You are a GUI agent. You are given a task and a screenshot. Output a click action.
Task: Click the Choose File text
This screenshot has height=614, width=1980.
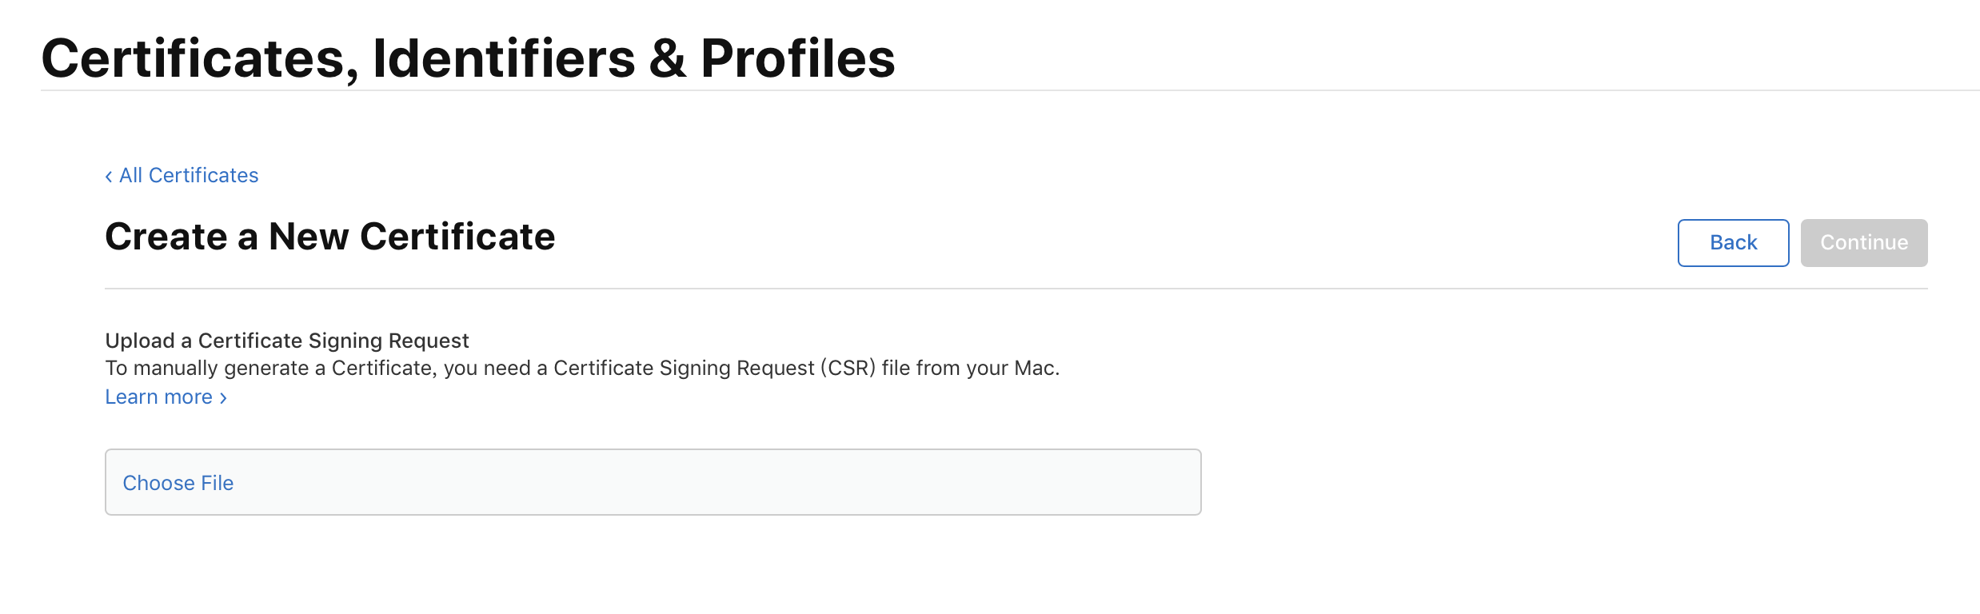click(178, 483)
